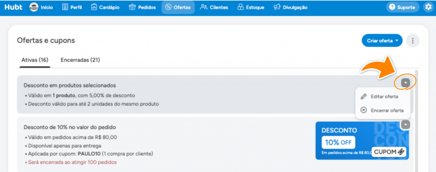The image size is (436, 172).
Task: Click the Estoque boxes icon
Action: pyautogui.click(x=240, y=7)
